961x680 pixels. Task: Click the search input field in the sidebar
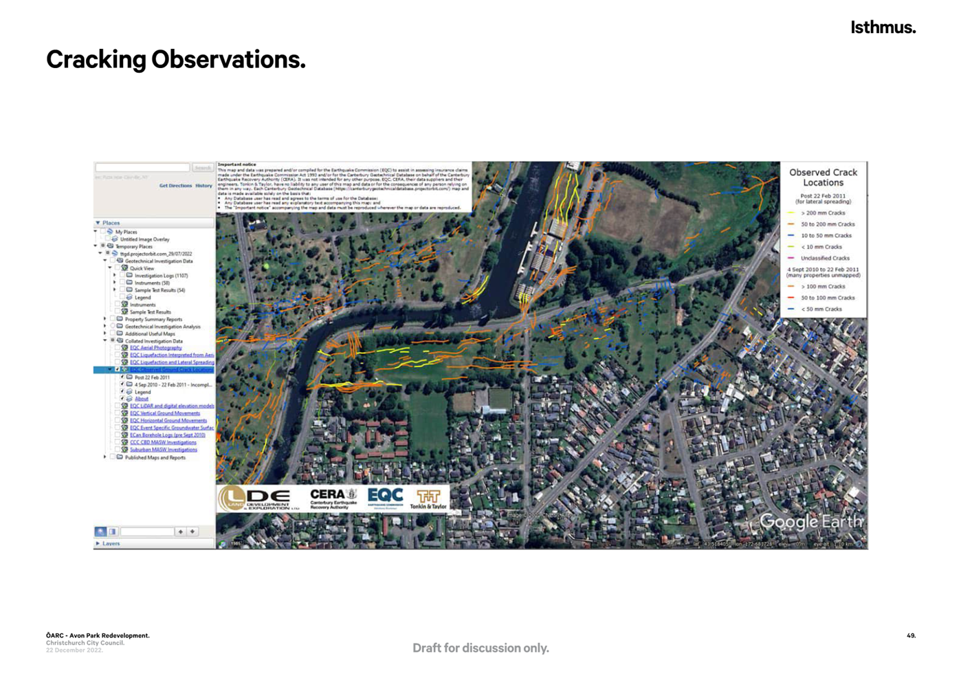pyautogui.click(x=142, y=167)
